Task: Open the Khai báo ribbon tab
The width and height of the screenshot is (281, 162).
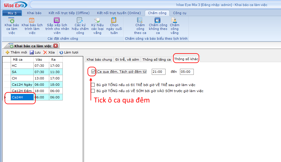Action: (x=34, y=13)
